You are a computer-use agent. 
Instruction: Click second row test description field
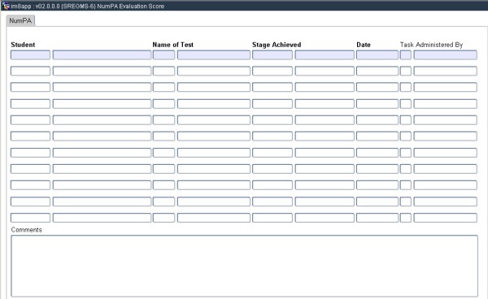pyautogui.click(x=213, y=71)
